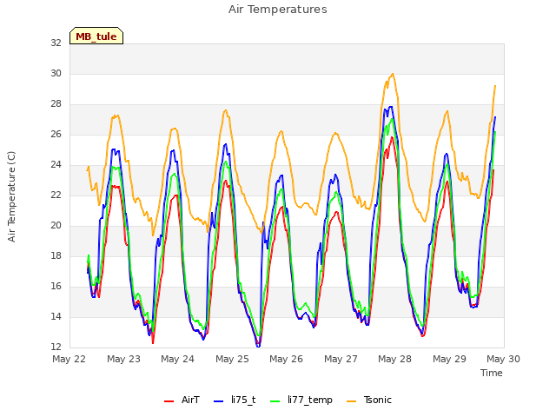Click the 16 y-axis tick label

point(56,286)
